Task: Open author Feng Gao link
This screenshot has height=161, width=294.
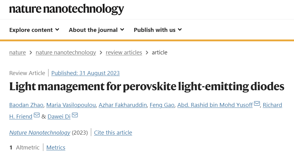Action: [162, 105]
